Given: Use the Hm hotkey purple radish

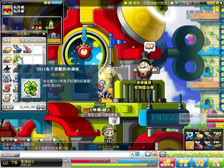Looking at the screenshot, I should point(208,137).
